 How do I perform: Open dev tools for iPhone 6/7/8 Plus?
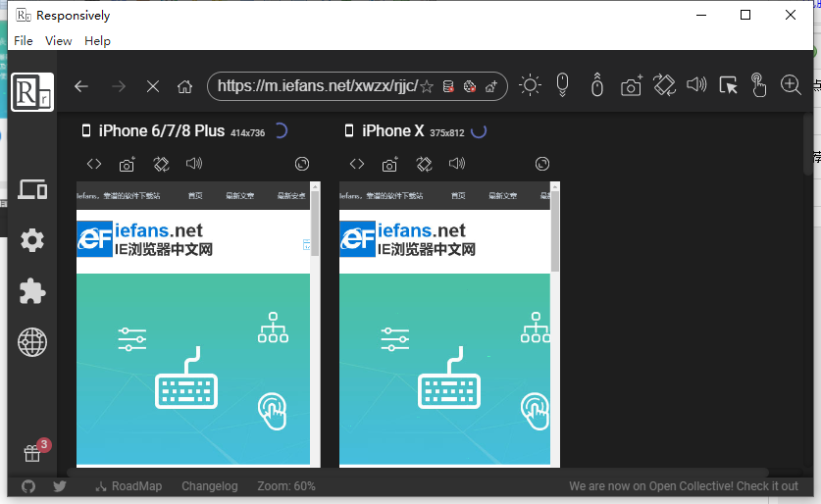pyautogui.click(x=94, y=164)
